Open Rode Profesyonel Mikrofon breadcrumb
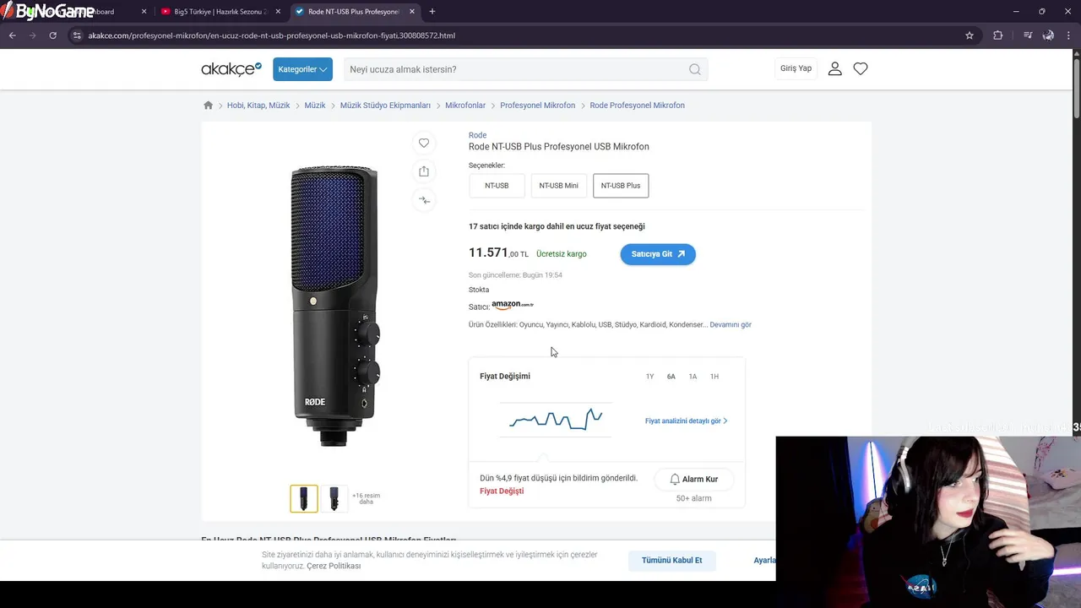The height and width of the screenshot is (608, 1081). pos(637,106)
